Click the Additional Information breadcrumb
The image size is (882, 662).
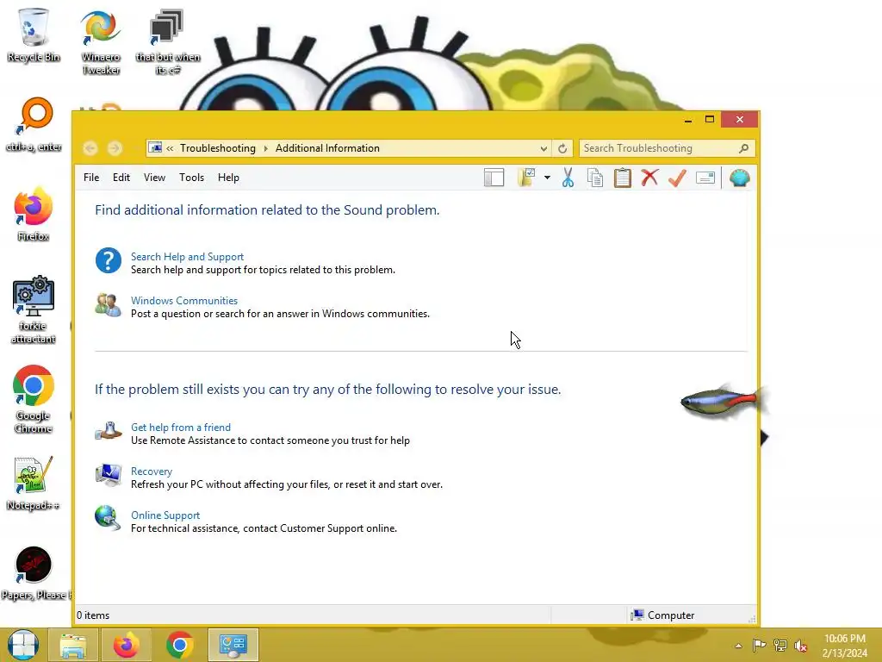[x=327, y=148]
